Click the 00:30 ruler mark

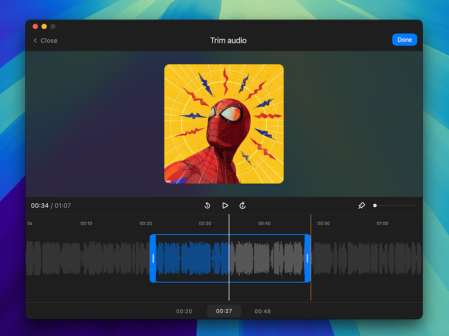click(x=205, y=223)
